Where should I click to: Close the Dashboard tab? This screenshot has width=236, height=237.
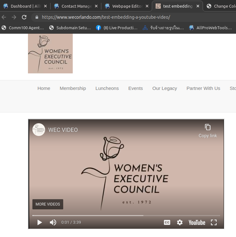45,6
